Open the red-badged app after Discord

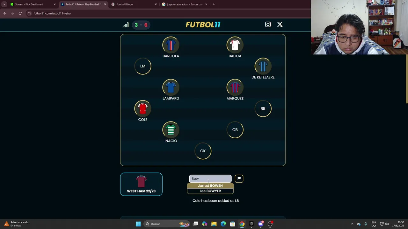(270, 224)
